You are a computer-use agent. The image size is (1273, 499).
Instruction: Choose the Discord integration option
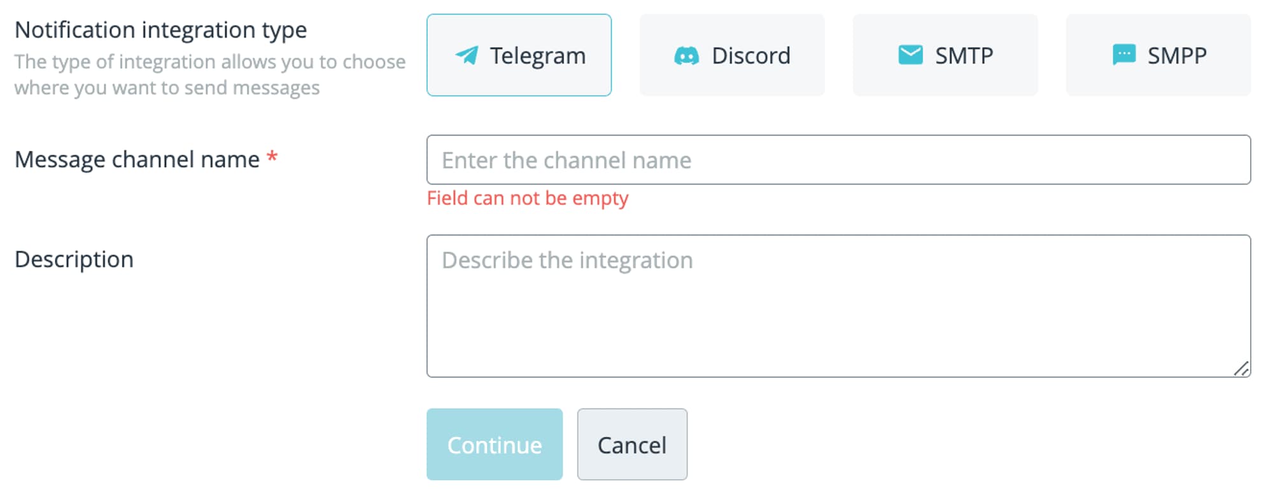(732, 55)
